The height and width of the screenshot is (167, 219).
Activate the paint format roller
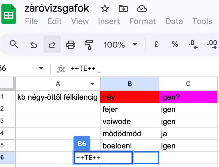(89, 45)
